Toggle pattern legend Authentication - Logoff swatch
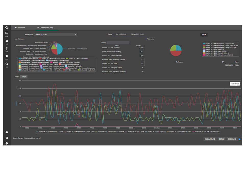 204,43
